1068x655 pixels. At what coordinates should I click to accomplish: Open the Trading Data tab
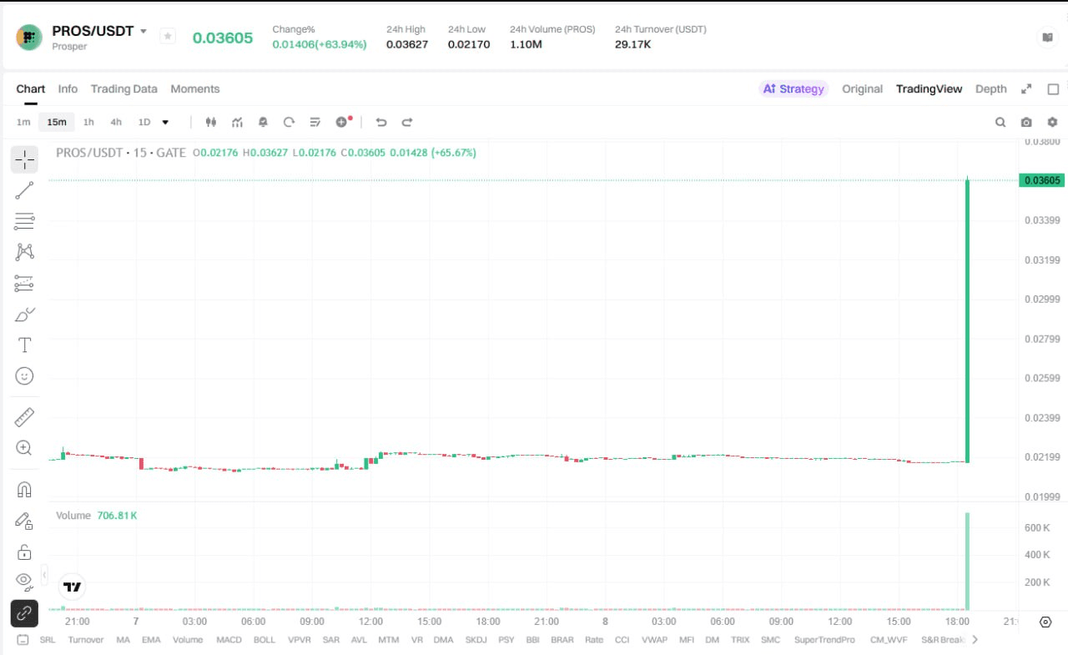123,88
